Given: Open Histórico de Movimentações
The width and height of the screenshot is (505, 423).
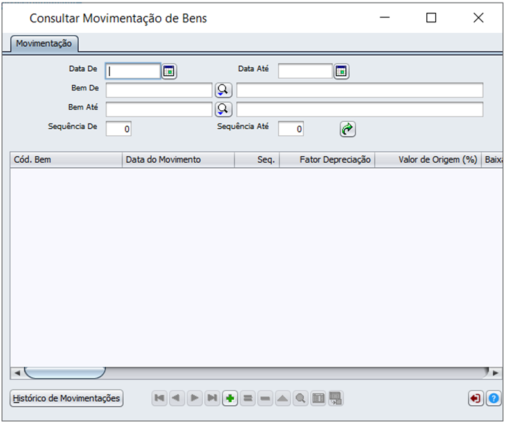Looking at the screenshot, I should click(67, 399).
